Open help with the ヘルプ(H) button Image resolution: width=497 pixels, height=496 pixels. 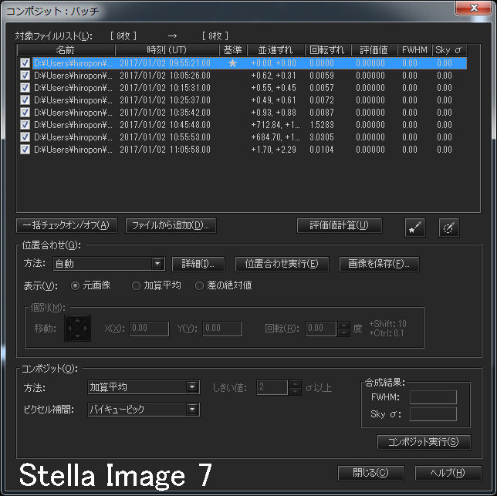click(x=448, y=473)
